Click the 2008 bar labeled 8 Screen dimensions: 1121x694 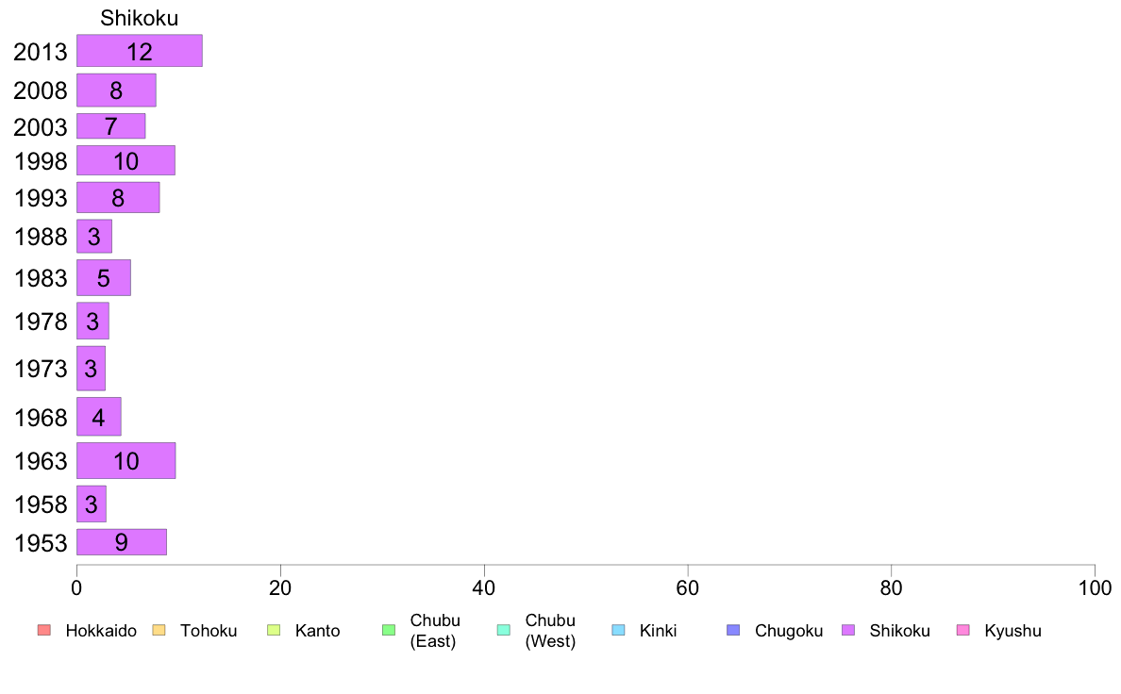116,91
